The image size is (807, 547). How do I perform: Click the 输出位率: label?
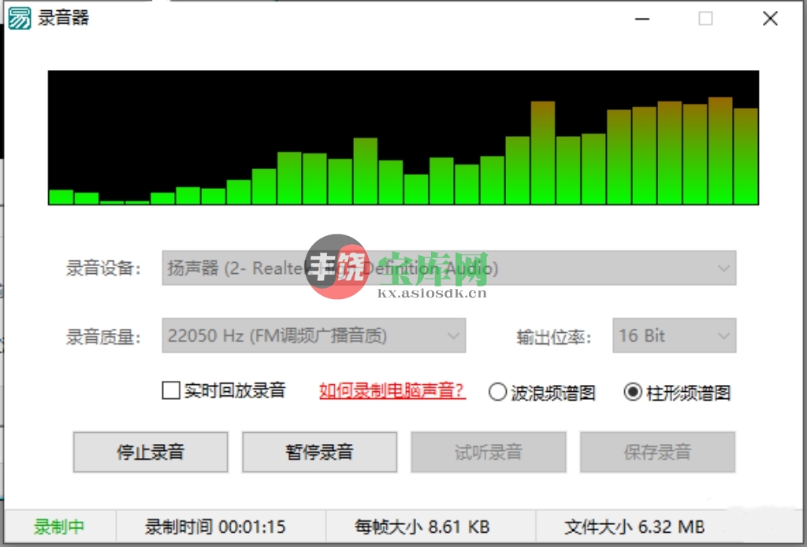click(x=554, y=337)
